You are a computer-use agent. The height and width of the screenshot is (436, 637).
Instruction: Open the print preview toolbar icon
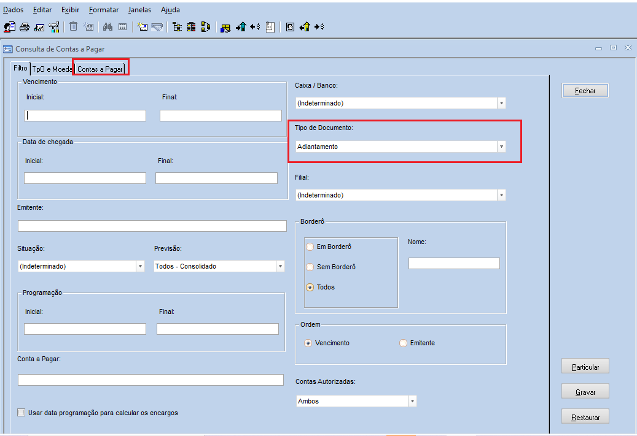[39, 28]
